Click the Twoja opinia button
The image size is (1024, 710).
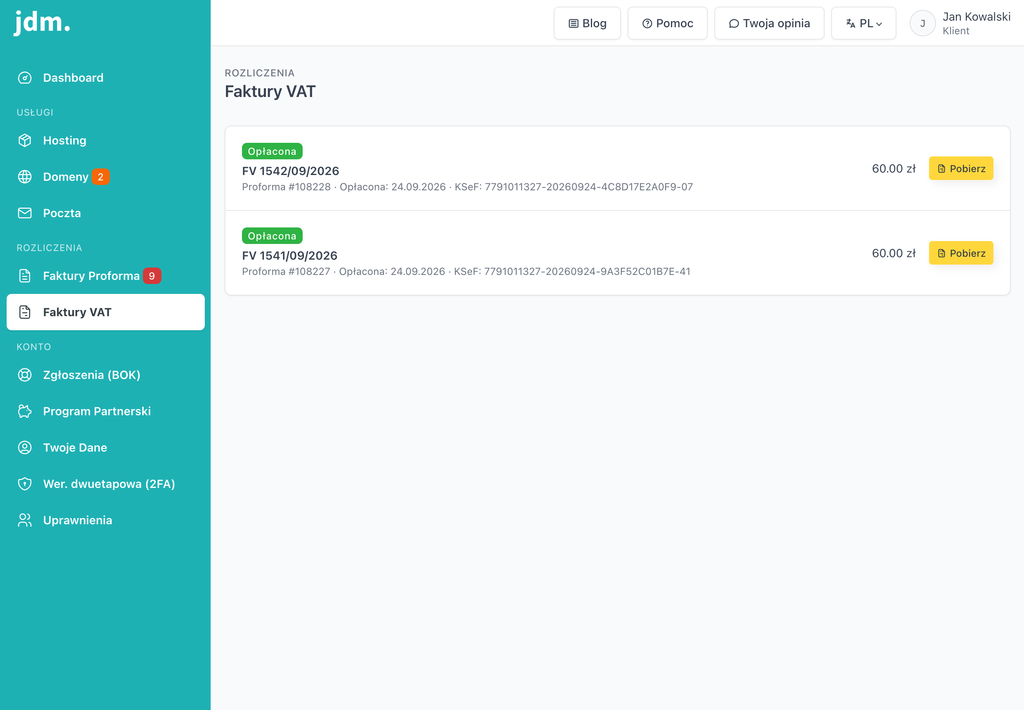click(x=769, y=23)
